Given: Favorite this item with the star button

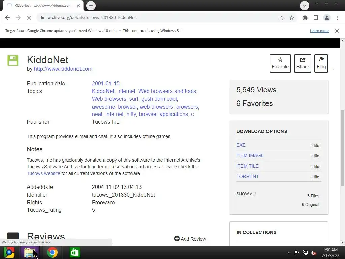Looking at the screenshot, I should click(x=280, y=63).
